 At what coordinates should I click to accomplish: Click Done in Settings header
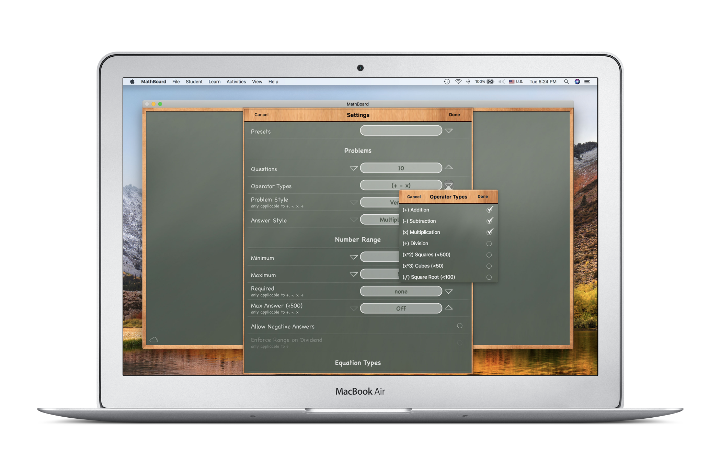click(454, 115)
